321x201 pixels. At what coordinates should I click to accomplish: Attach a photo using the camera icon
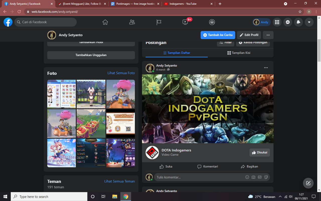254,177
